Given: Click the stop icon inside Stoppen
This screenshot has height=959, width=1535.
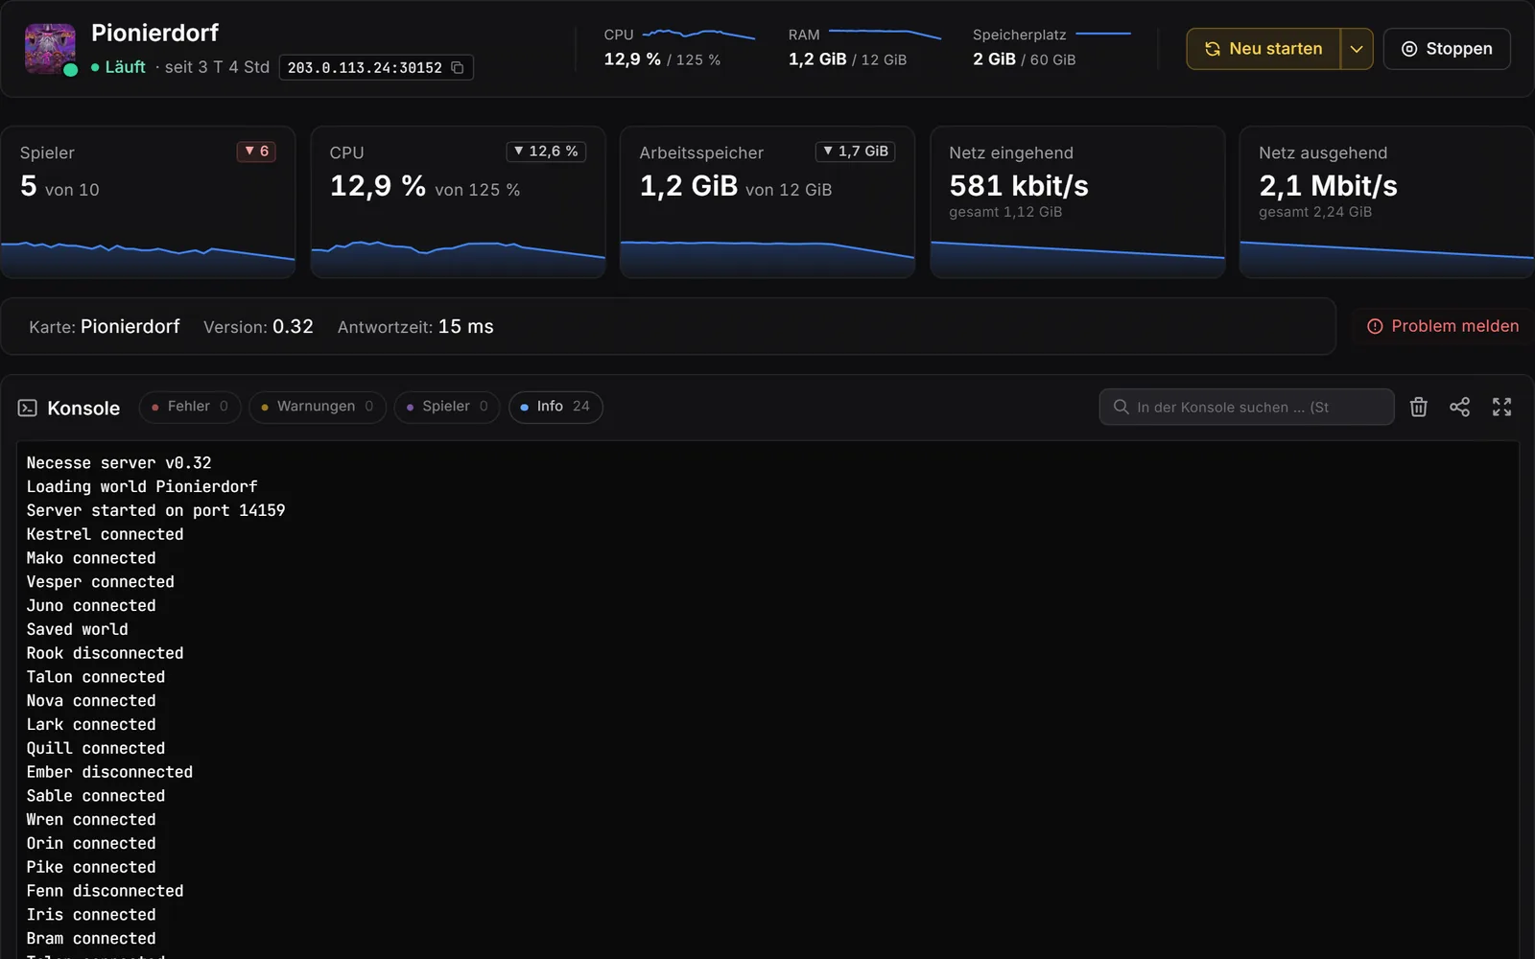Looking at the screenshot, I should click(1409, 49).
